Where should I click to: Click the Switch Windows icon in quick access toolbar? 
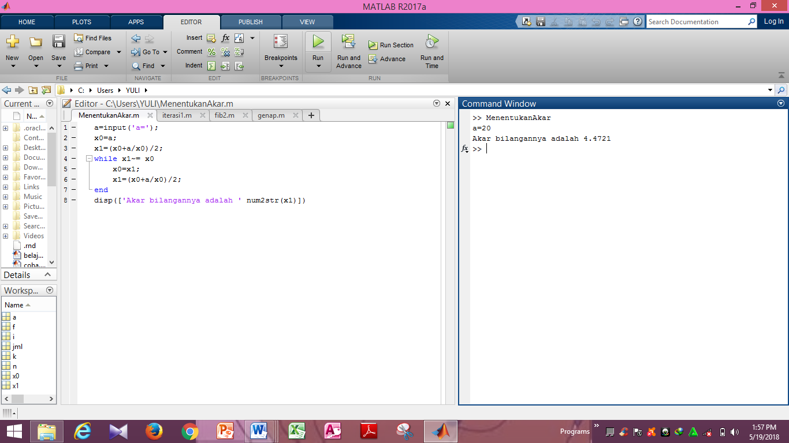point(624,21)
